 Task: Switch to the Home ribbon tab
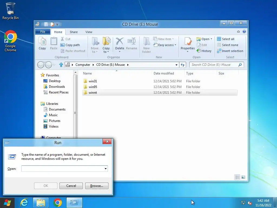click(58, 32)
